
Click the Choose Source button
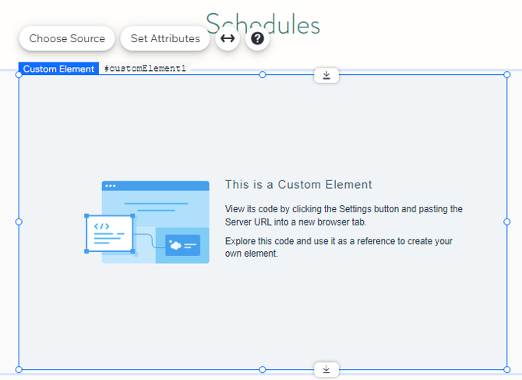pyautogui.click(x=67, y=38)
